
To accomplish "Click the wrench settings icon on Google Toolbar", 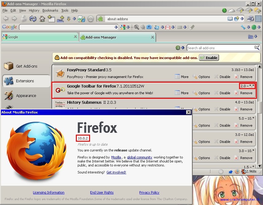I will pos(243,27).
